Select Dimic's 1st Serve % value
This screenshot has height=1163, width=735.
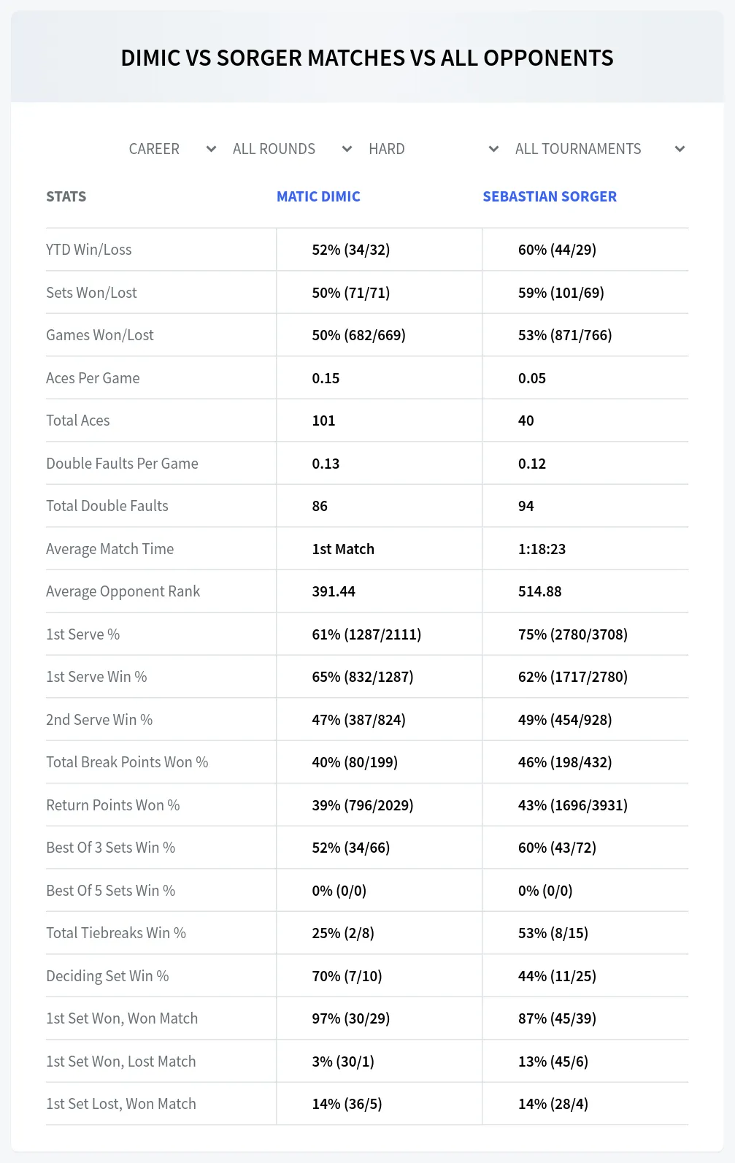click(366, 634)
